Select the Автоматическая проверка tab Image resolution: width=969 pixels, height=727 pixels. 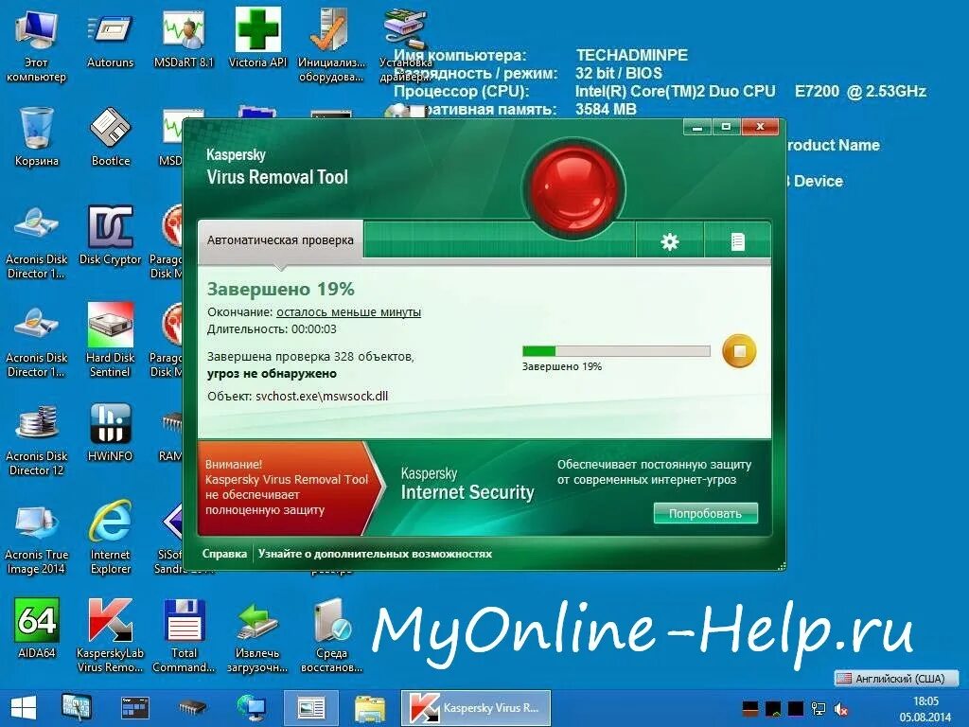[280, 239]
